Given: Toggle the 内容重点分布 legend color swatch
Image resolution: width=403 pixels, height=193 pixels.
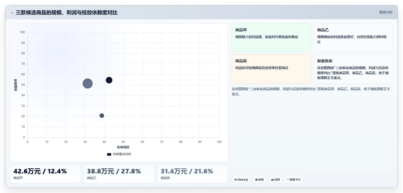Looking at the screenshot, I should (109, 154).
